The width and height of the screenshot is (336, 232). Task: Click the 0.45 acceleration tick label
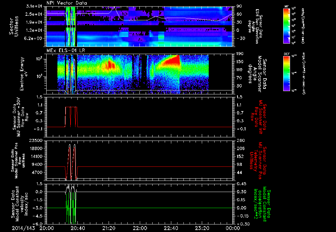click(x=241, y=184)
